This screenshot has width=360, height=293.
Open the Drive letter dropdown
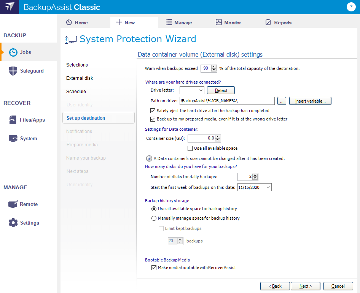[192, 90]
